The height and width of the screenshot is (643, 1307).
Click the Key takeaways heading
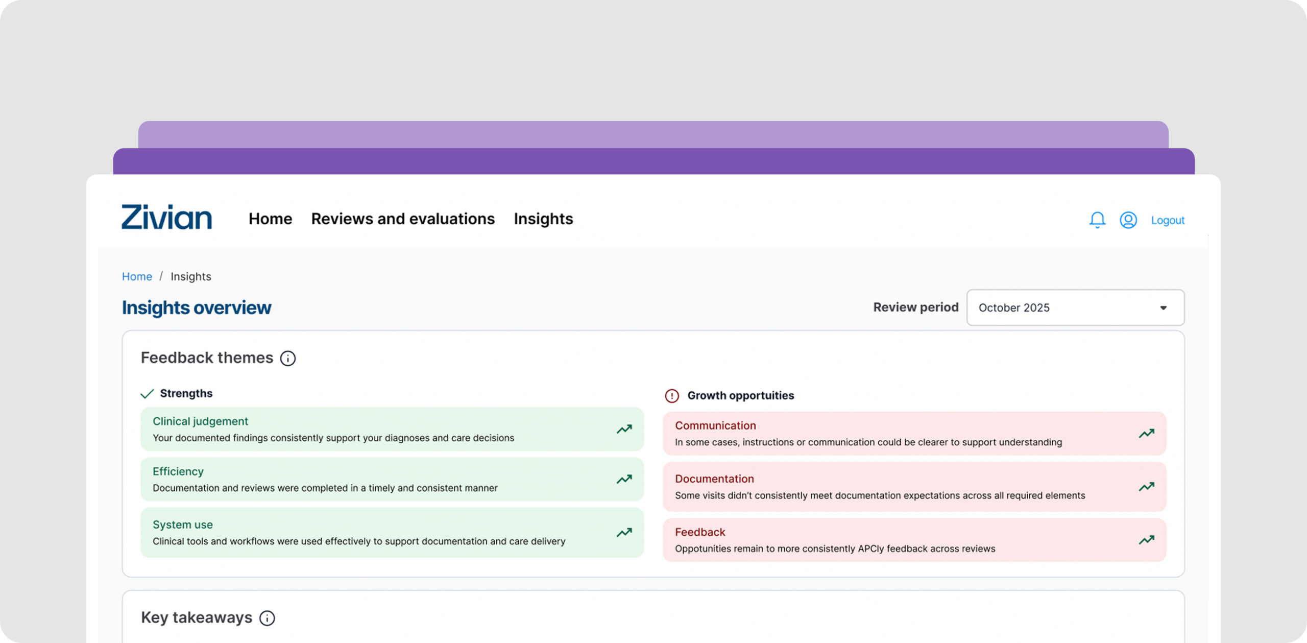click(197, 617)
